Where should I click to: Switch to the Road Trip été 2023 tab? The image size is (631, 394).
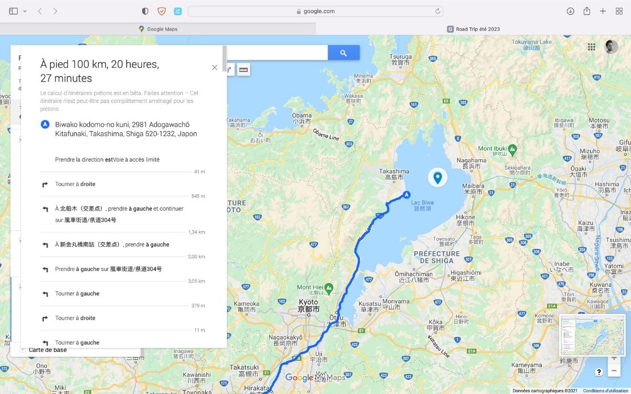coord(473,29)
